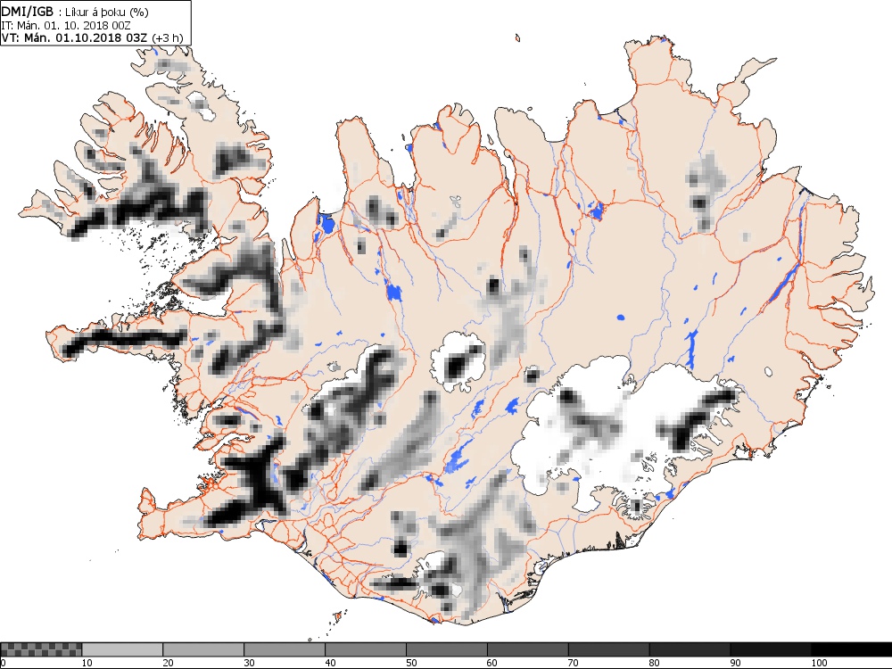This screenshot has width=892, height=669.
Task: Pick the 90–100 near-black legend swatch
Action: (771, 649)
